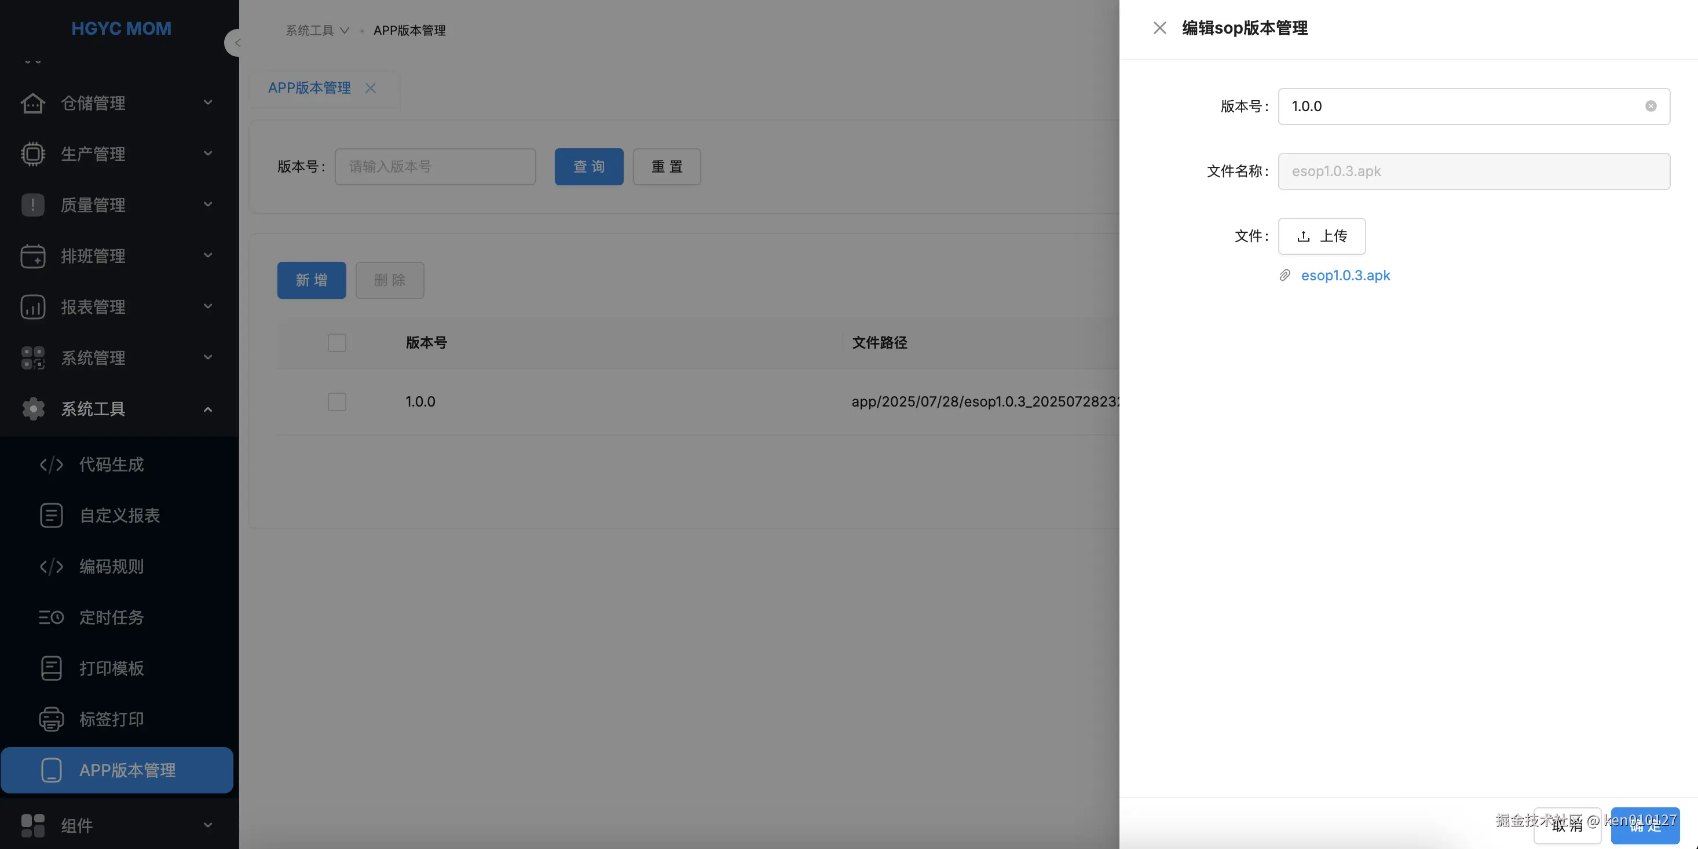Close the 编辑sop版本管理 drawer with X
Viewport: 1698px width, 849px height.
click(1159, 28)
